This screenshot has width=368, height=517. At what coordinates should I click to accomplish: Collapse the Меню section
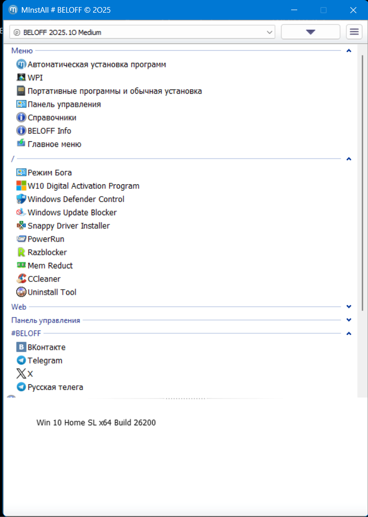349,51
